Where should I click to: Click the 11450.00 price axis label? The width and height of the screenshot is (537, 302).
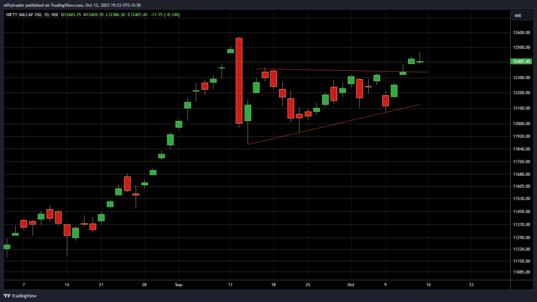click(x=521, y=212)
